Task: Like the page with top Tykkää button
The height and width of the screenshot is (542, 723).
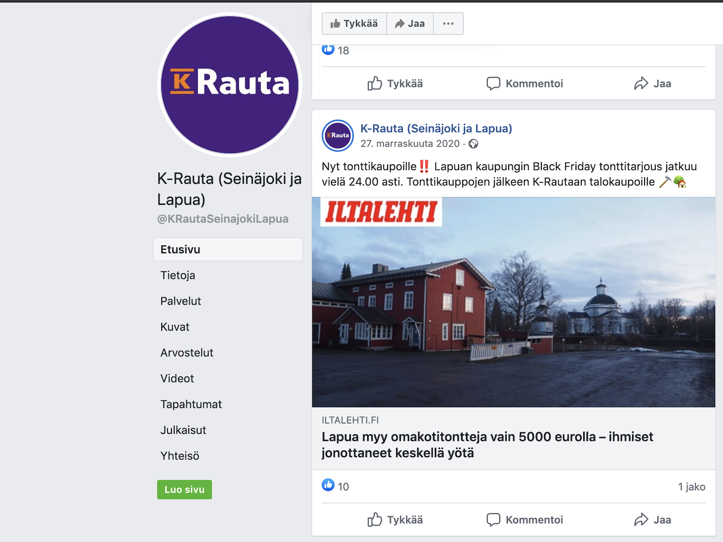Action: pyautogui.click(x=354, y=23)
